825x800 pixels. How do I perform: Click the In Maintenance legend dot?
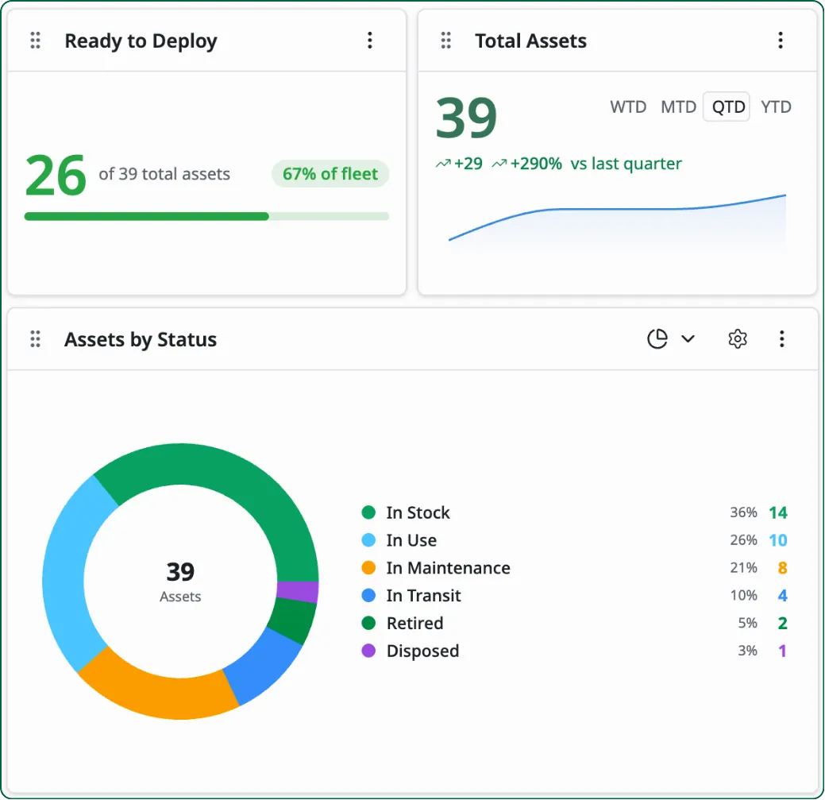click(x=368, y=568)
